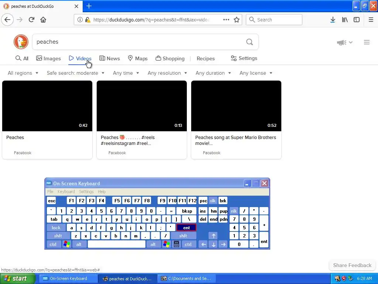Image resolution: width=378 pixels, height=284 pixels.
Task: Click the bksp key
Action: point(187,211)
